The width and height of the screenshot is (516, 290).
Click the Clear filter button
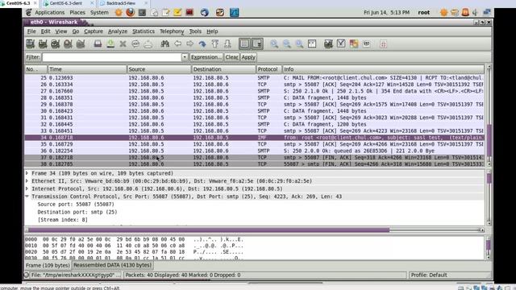[x=231, y=57]
